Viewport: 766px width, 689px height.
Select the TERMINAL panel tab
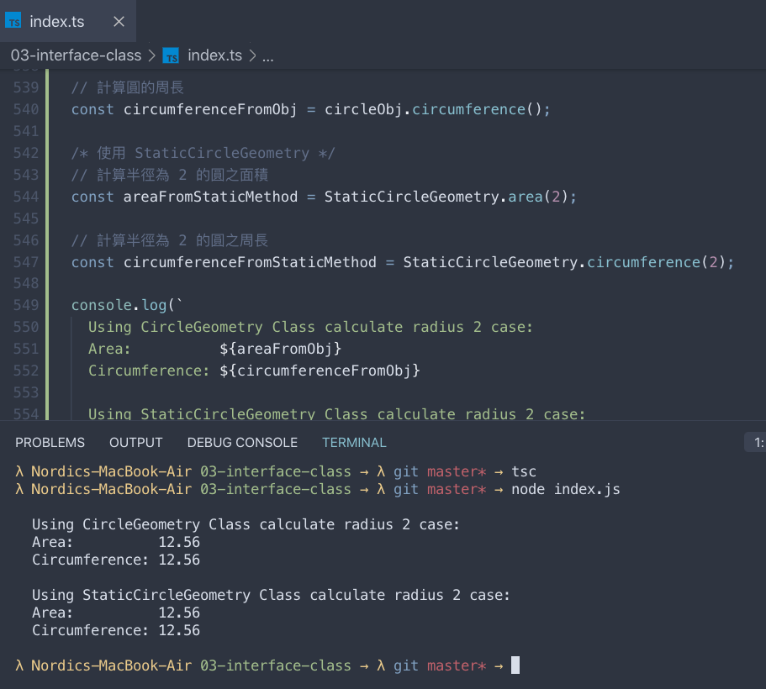click(354, 443)
